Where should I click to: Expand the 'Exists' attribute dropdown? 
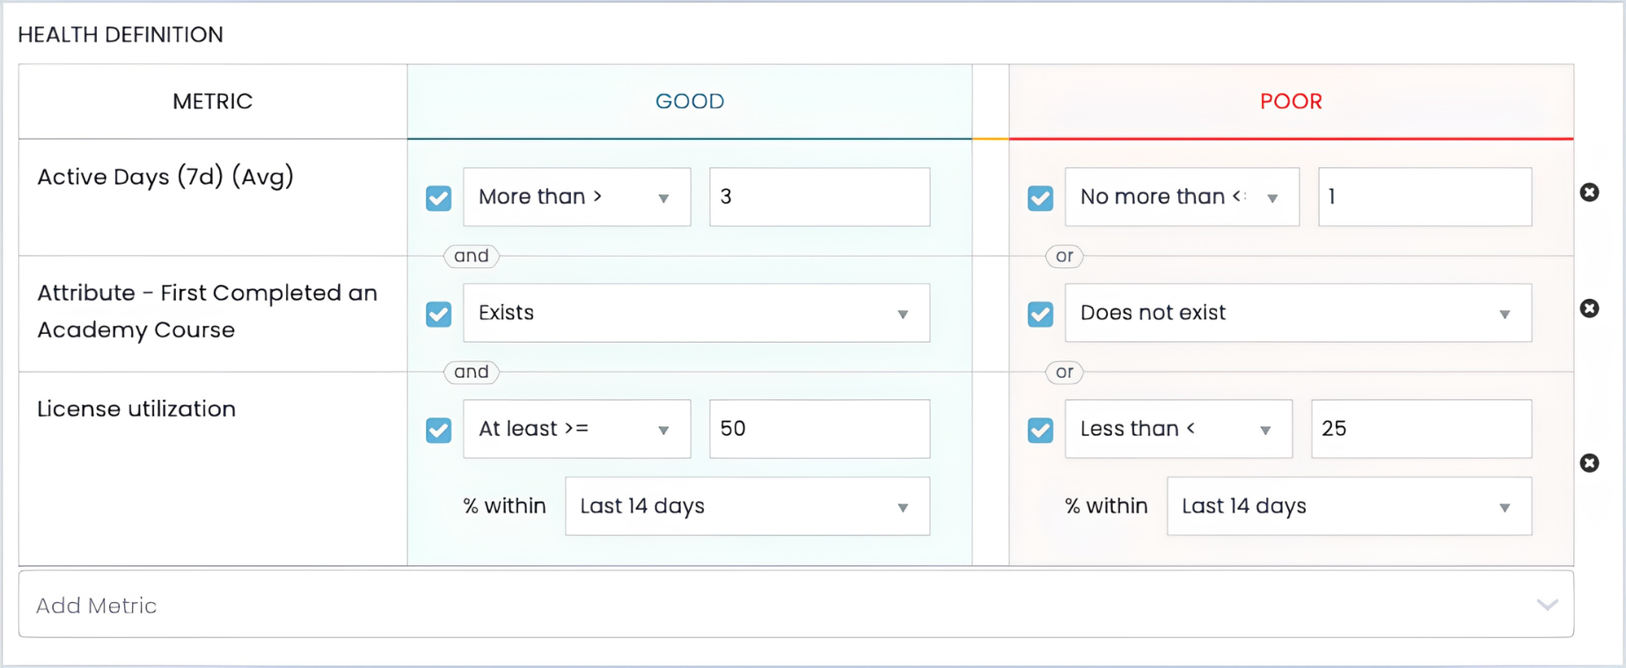(696, 313)
